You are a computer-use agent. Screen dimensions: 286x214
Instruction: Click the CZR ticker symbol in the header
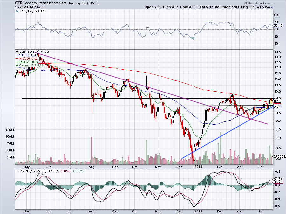click(19, 3)
